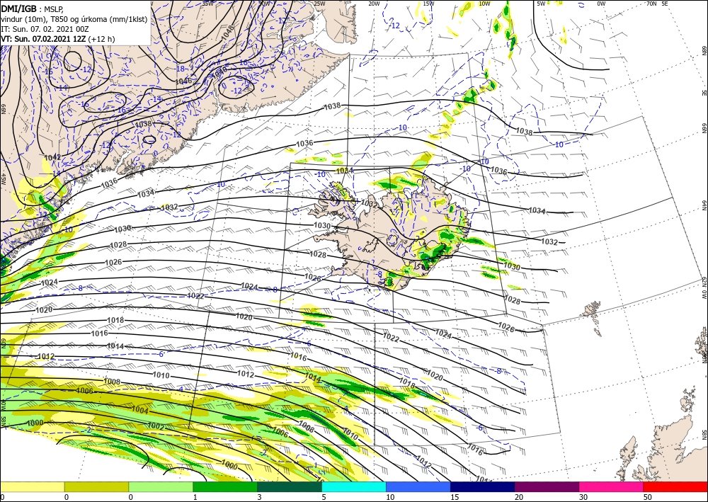Viewport: 708px width, 502px height.
Task: Click the header text 'DMI/IGB : MSLP,'
Action: click(33, 8)
